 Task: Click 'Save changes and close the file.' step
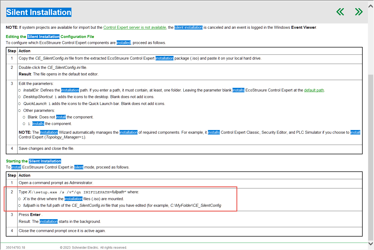point(46,148)
